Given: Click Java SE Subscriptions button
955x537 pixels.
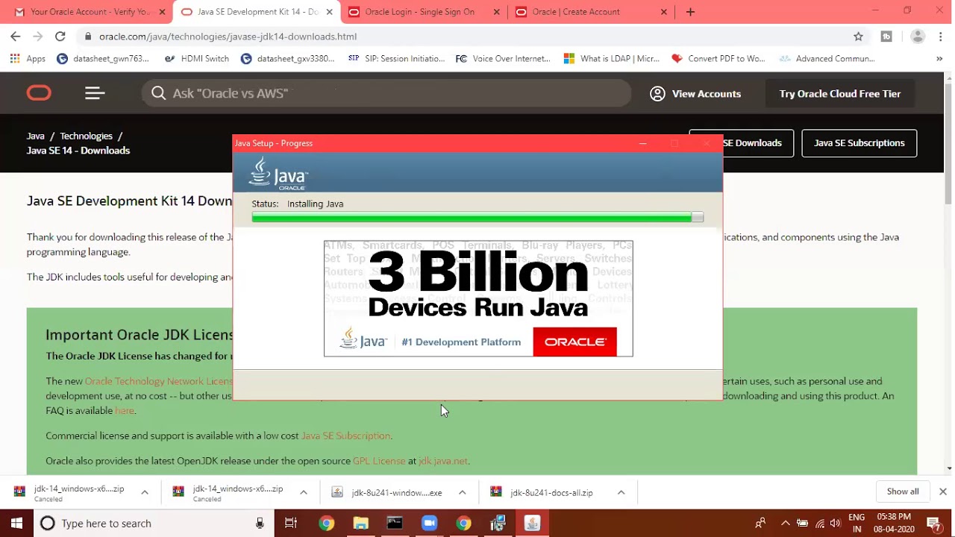Looking at the screenshot, I should (859, 143).
